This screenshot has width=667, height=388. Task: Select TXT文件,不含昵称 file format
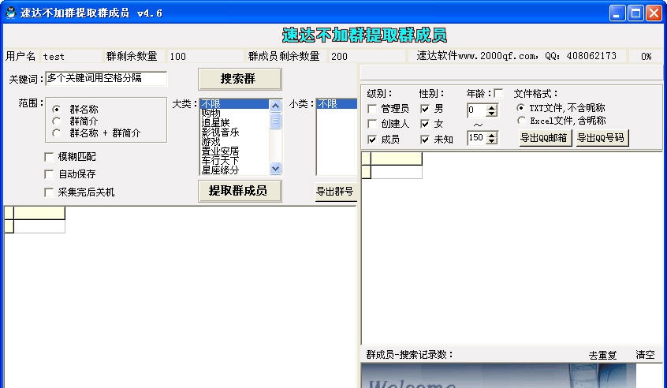520,108
